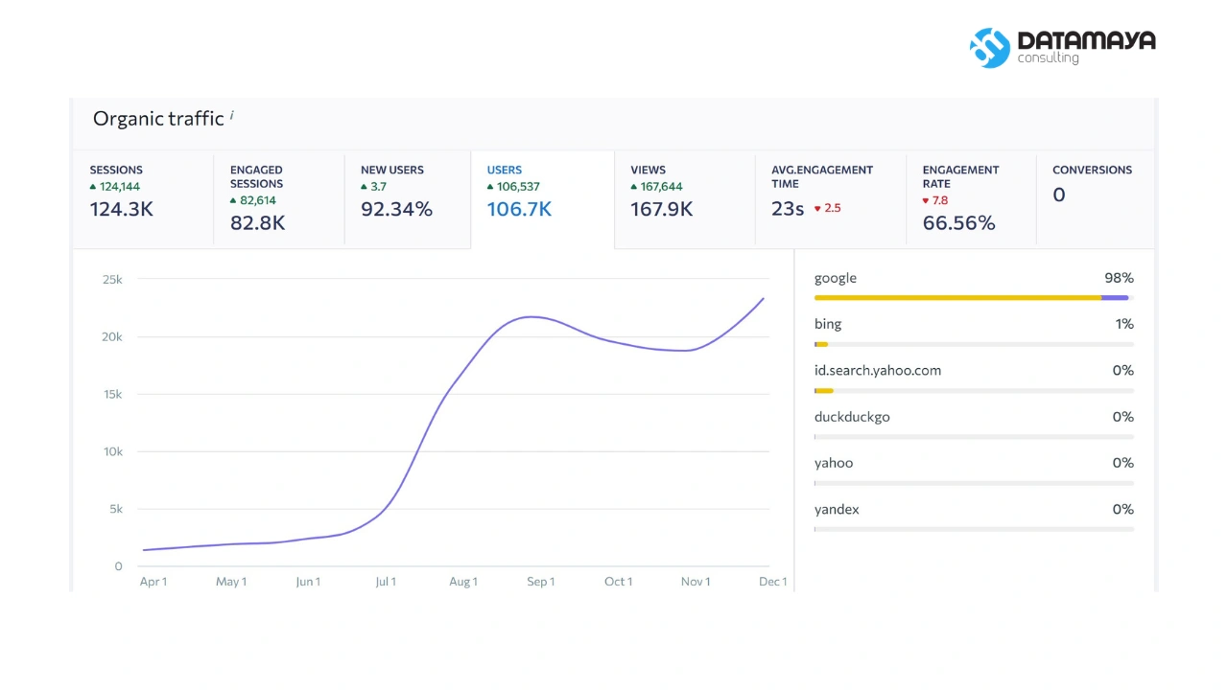Click the bing source row

974,332
